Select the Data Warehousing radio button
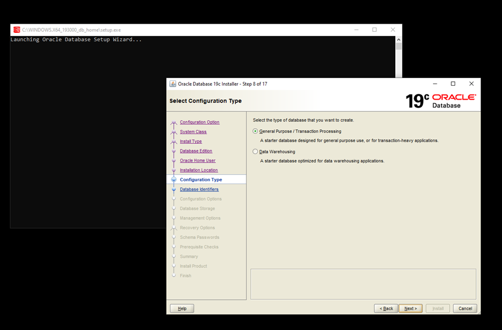The image size is (502, 330). pos(255,152)
